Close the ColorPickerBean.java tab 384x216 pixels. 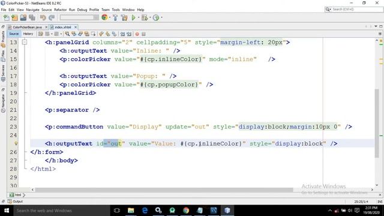46,27
